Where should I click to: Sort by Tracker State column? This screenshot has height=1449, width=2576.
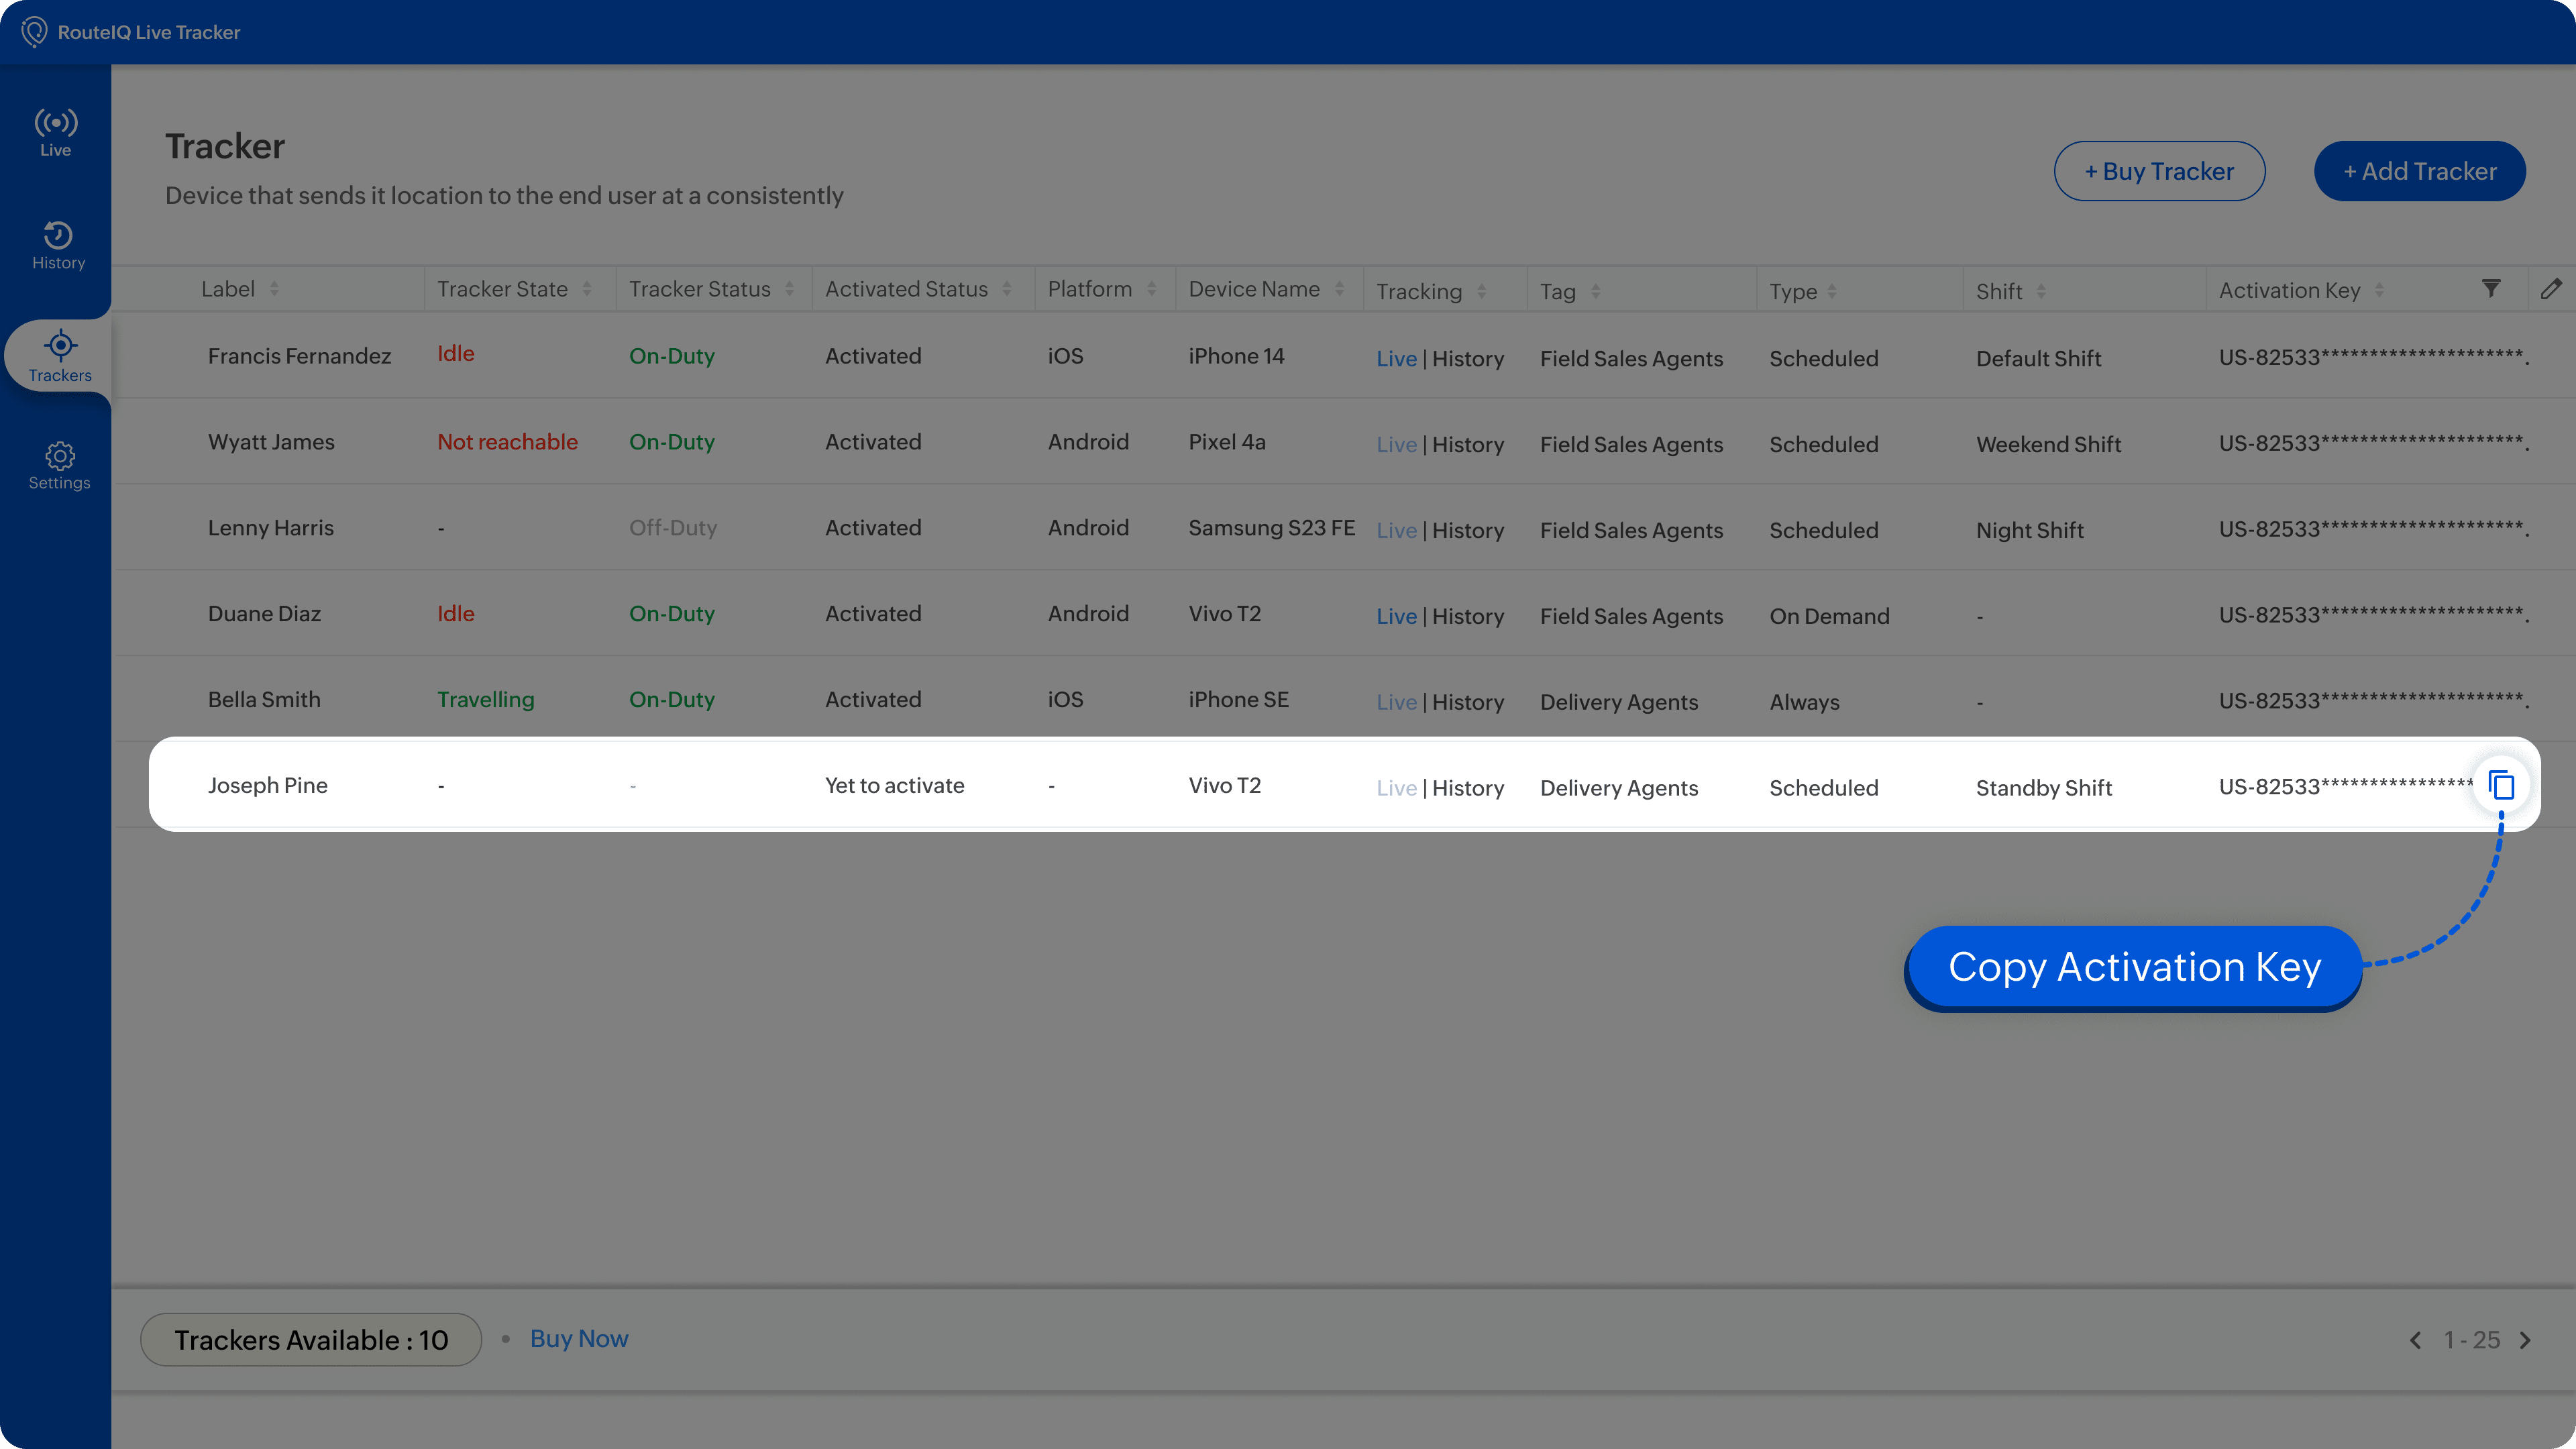click(x=587, y=289)
